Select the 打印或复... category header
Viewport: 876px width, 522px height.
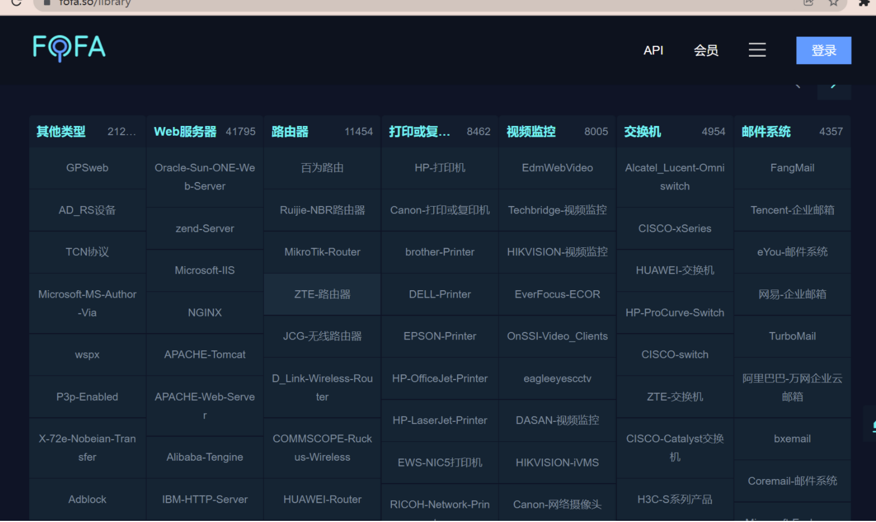coord(419,132)
